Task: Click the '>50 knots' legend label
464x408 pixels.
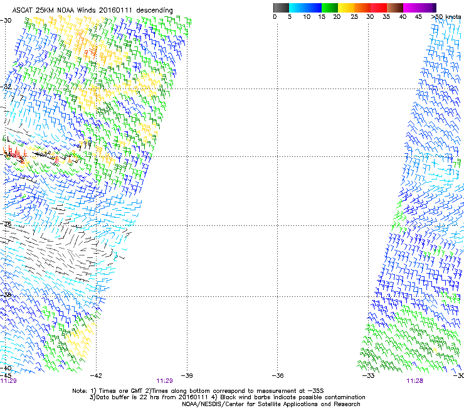Action: coord(446,17)
